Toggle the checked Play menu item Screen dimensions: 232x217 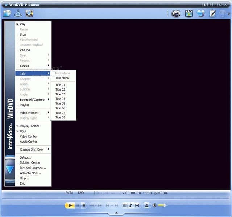[x=33, y=24]
